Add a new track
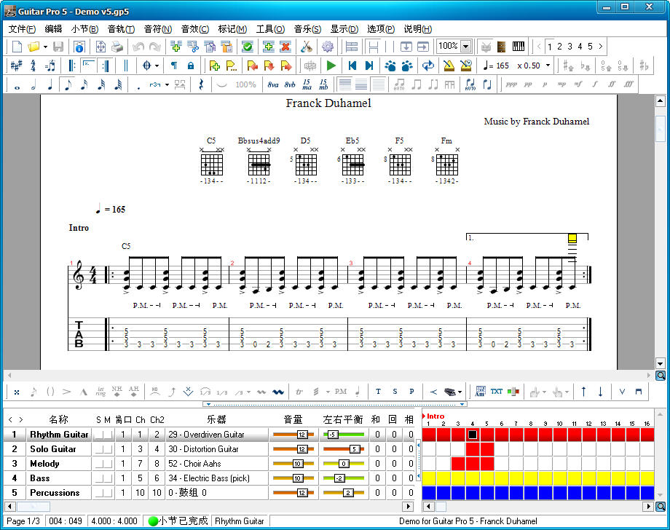 (x=176, y=46)
